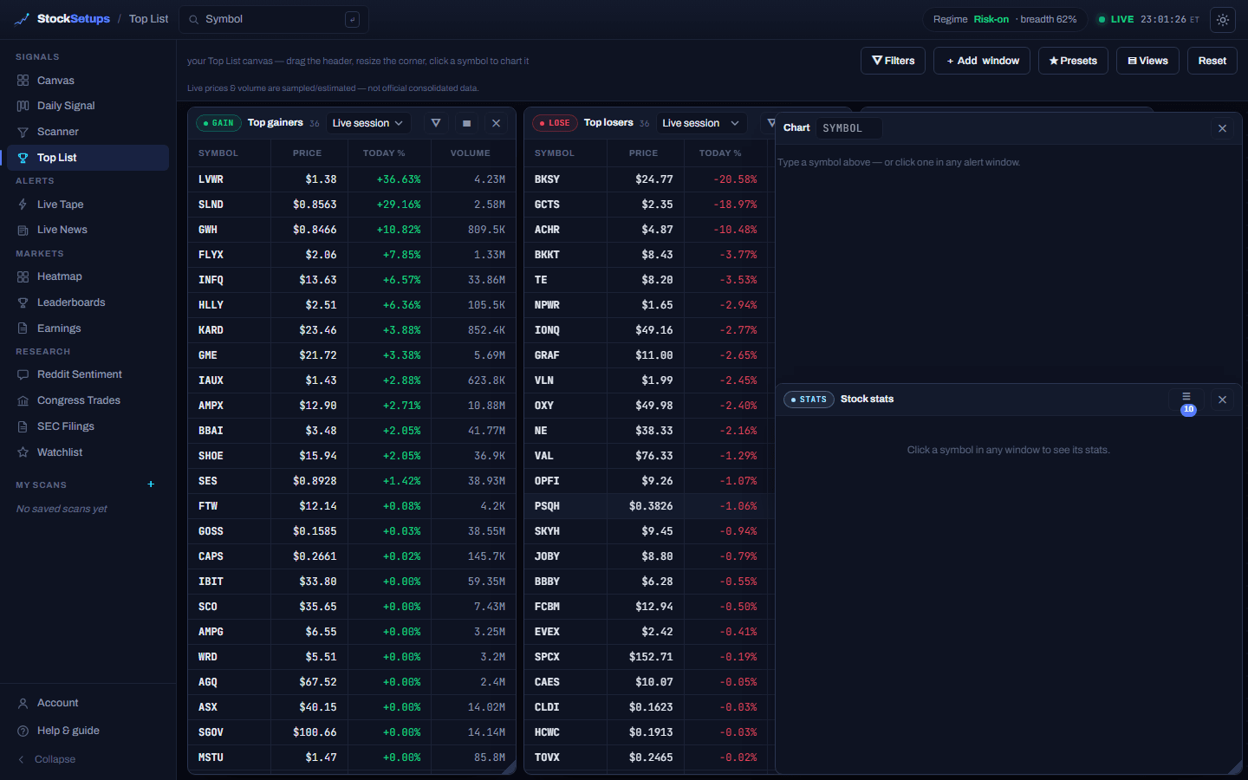Open Live News alerts
The width and height of the screenshot is (1248, 780).
pos(88,230)
